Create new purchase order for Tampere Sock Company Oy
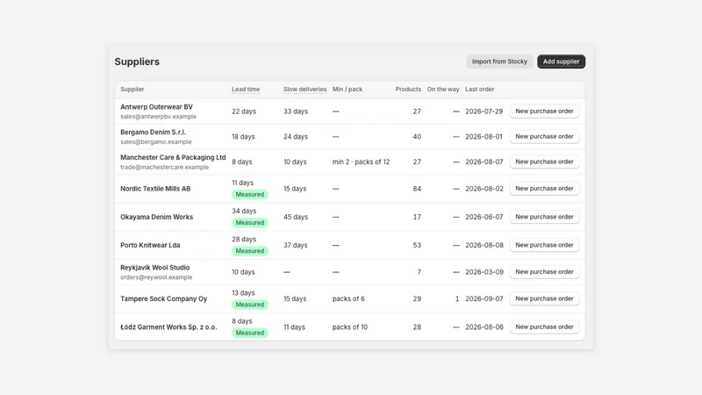This screenshot has height=395, width=702. 544,298
